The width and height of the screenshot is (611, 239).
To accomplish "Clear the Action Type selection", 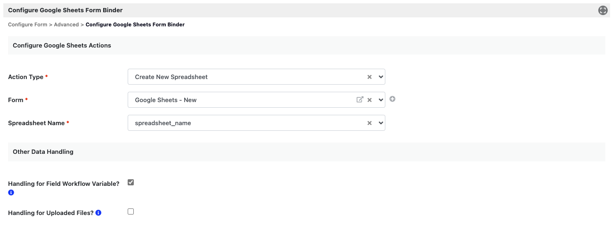I will 369,77.
